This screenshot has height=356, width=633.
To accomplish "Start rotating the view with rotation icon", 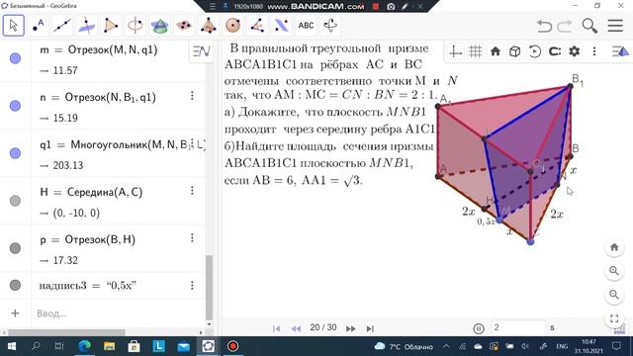I will [x=535, y=51].
